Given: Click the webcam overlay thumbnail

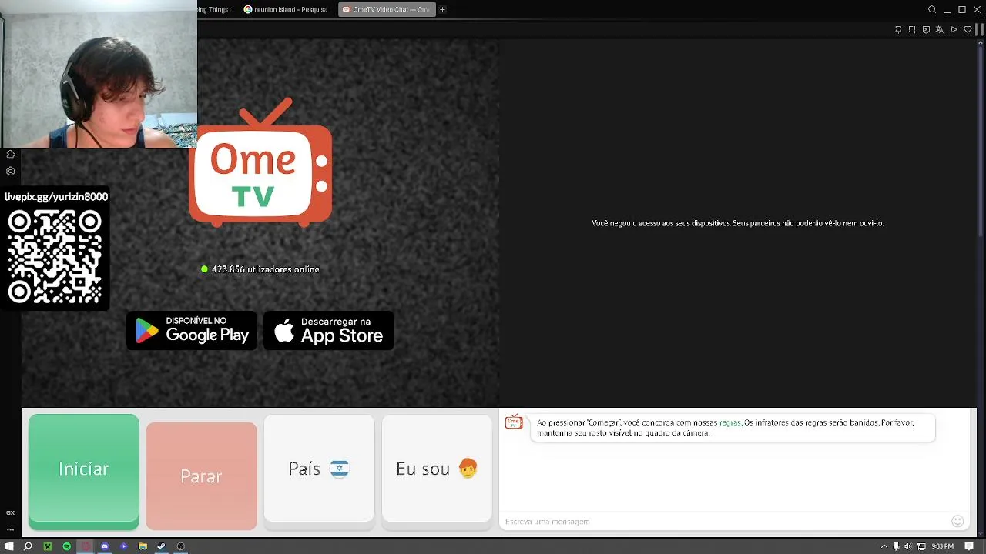Looking at the screenshot, I should 99,74.
